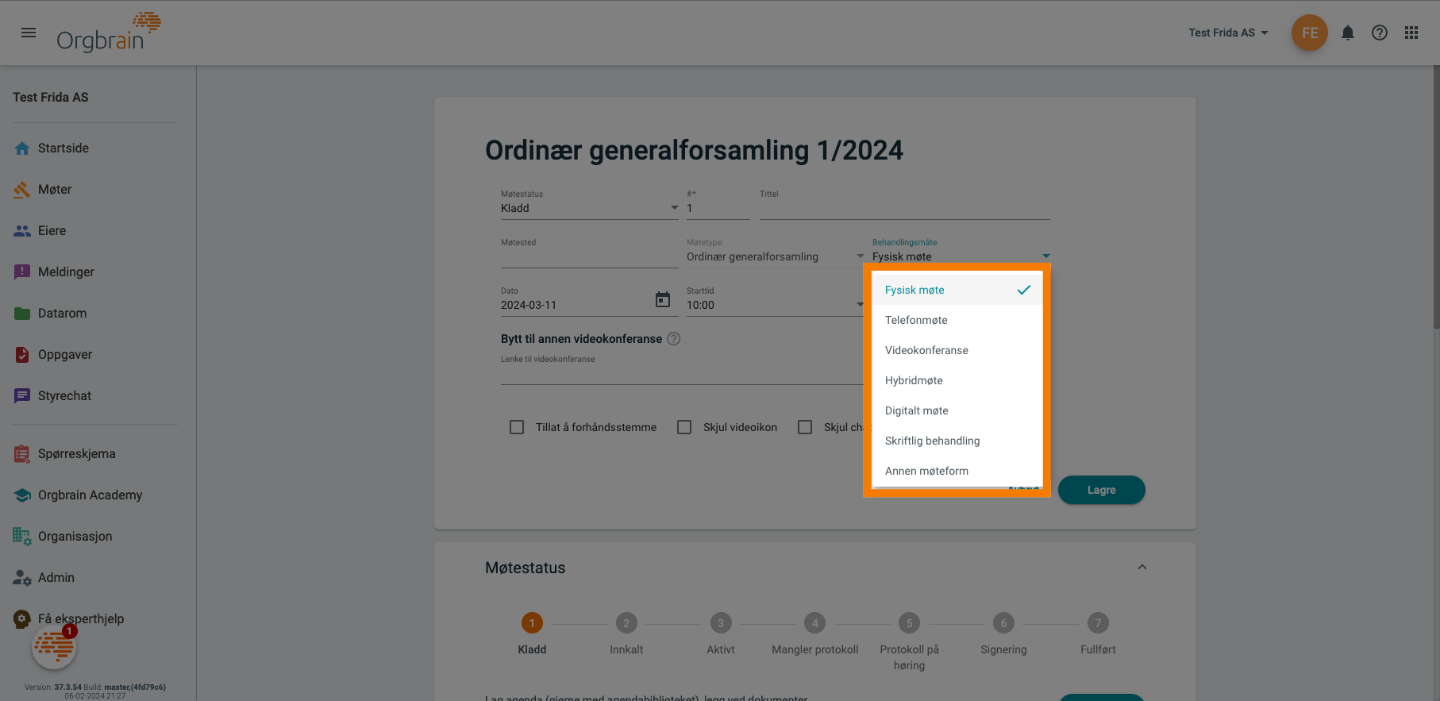Click step 6 Signering status circle
1440x701 pixels.
[x=1004, y=623]
